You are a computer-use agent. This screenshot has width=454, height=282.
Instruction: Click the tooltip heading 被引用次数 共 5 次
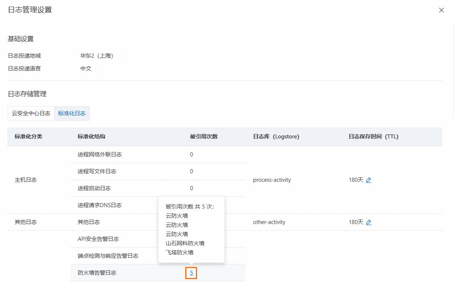point(190,207)
